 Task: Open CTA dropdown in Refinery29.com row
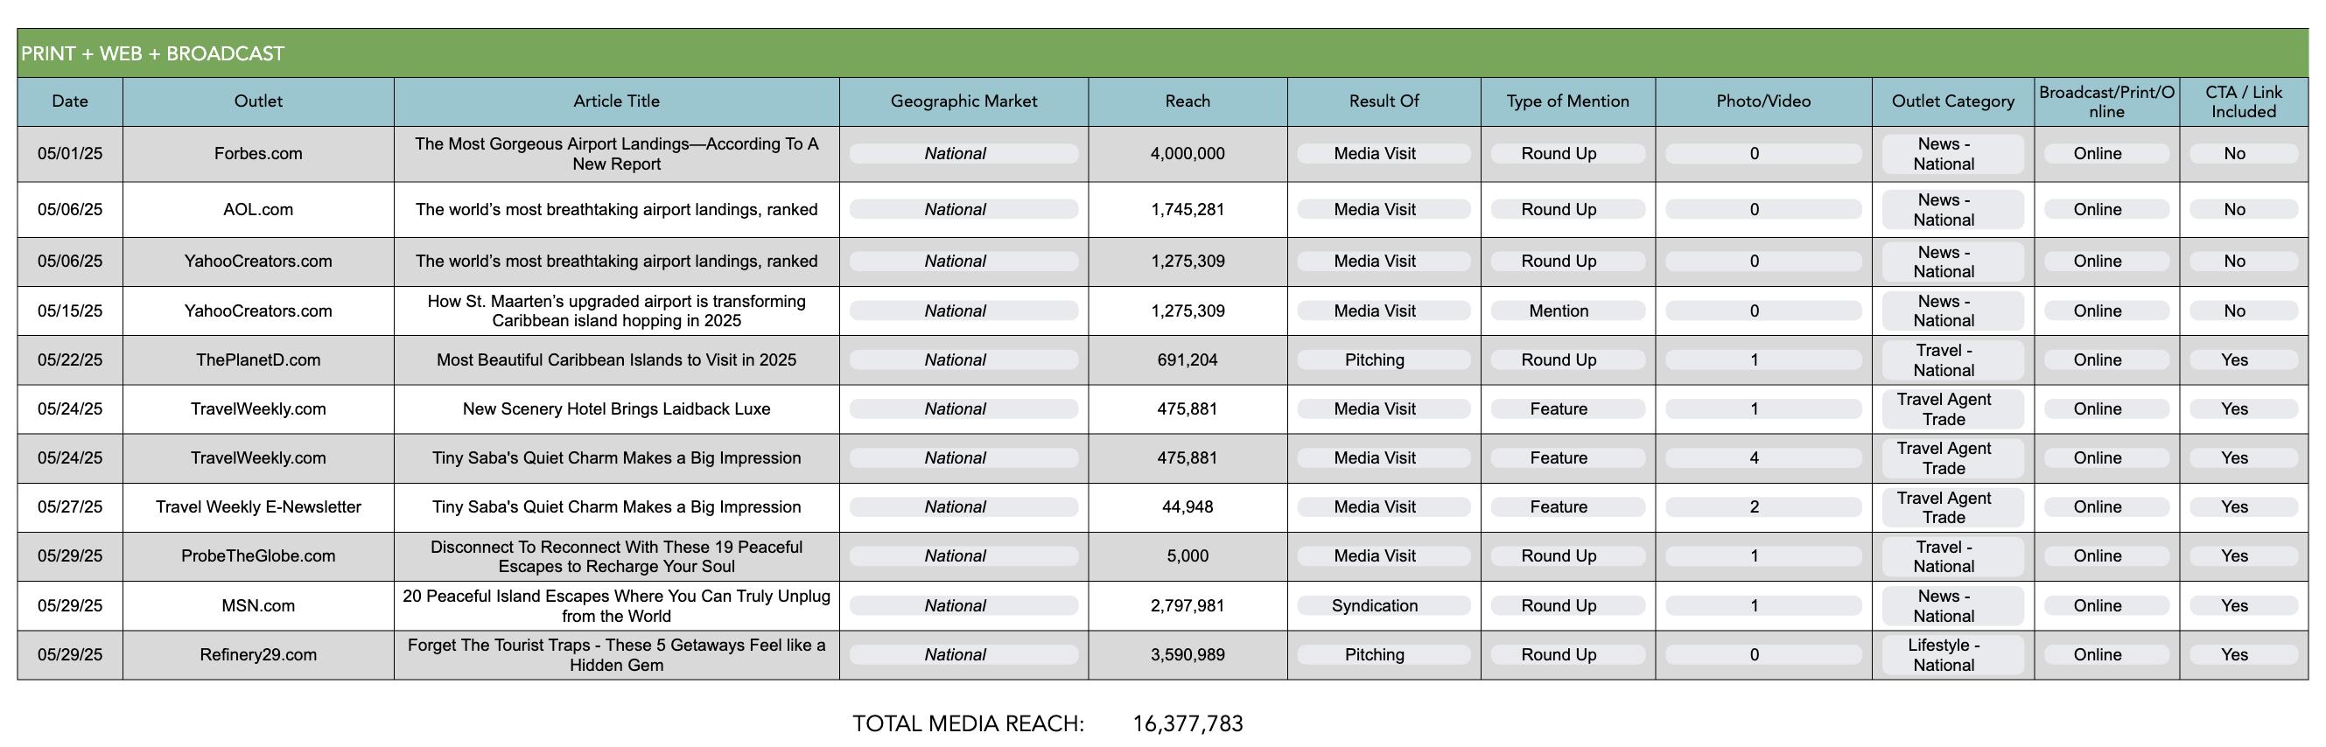[x=2243, y=655]
